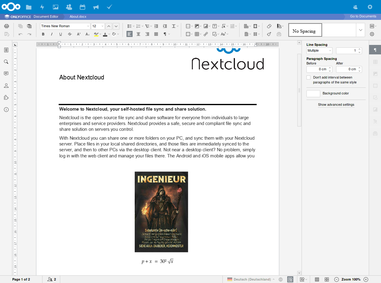Screen dimensions: 381x283
Task: Toggle italic formatting
Action: tap(52, 34)
